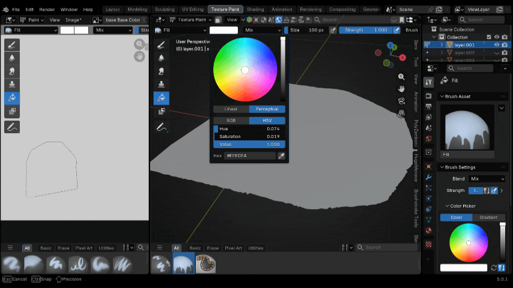Select the Soften tool in the 3D viewport toolbar
The height and width of the screenshot is (288, 513).
click(162, 58)
